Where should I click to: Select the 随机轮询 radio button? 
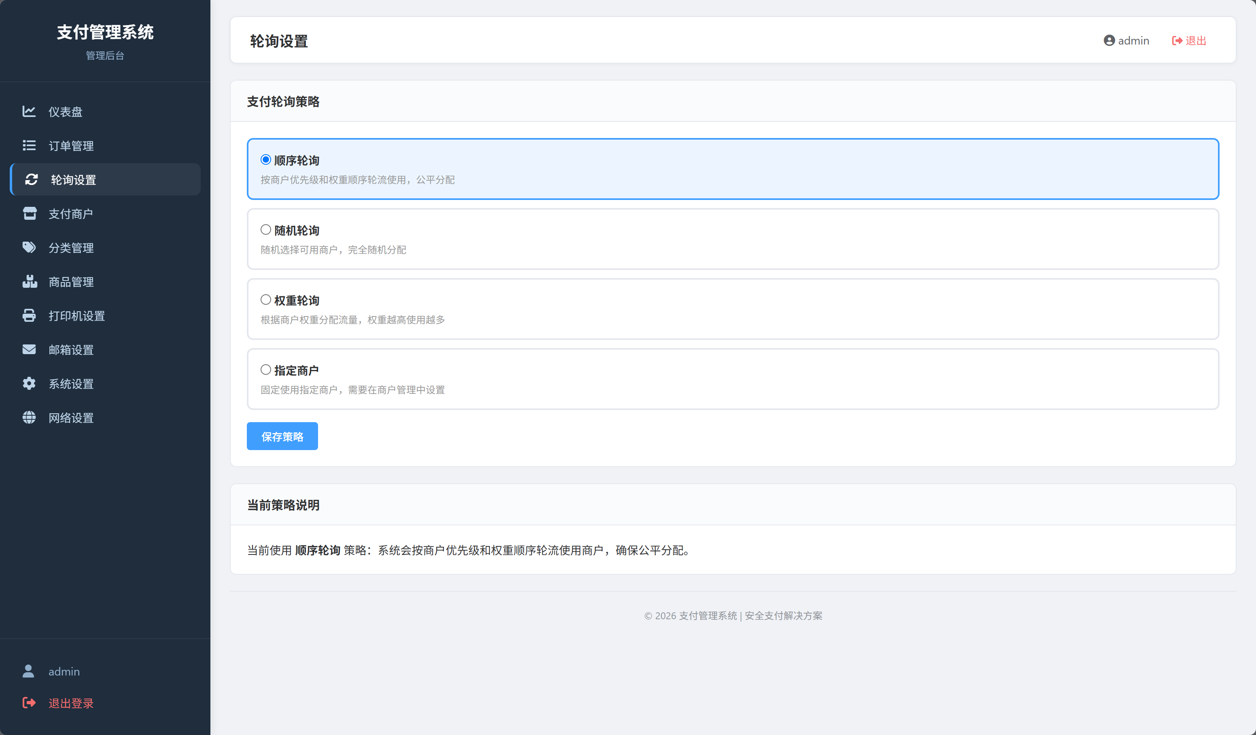pyautogui.click(x=266, y=229)
